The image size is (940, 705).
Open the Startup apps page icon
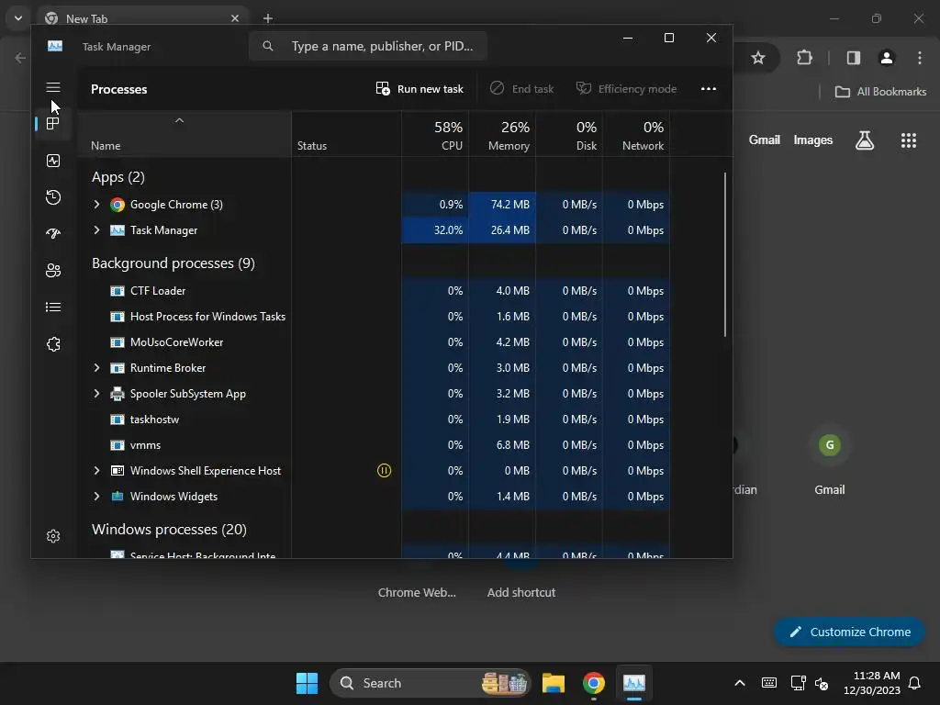[53, 234]
